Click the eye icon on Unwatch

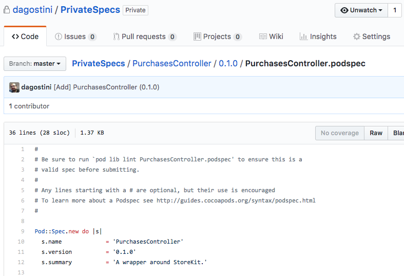(344, 10)
